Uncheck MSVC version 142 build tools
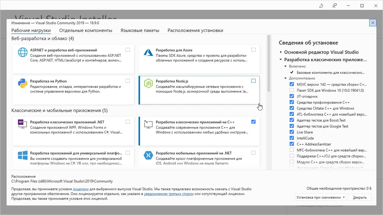 (x=292, y=84)
